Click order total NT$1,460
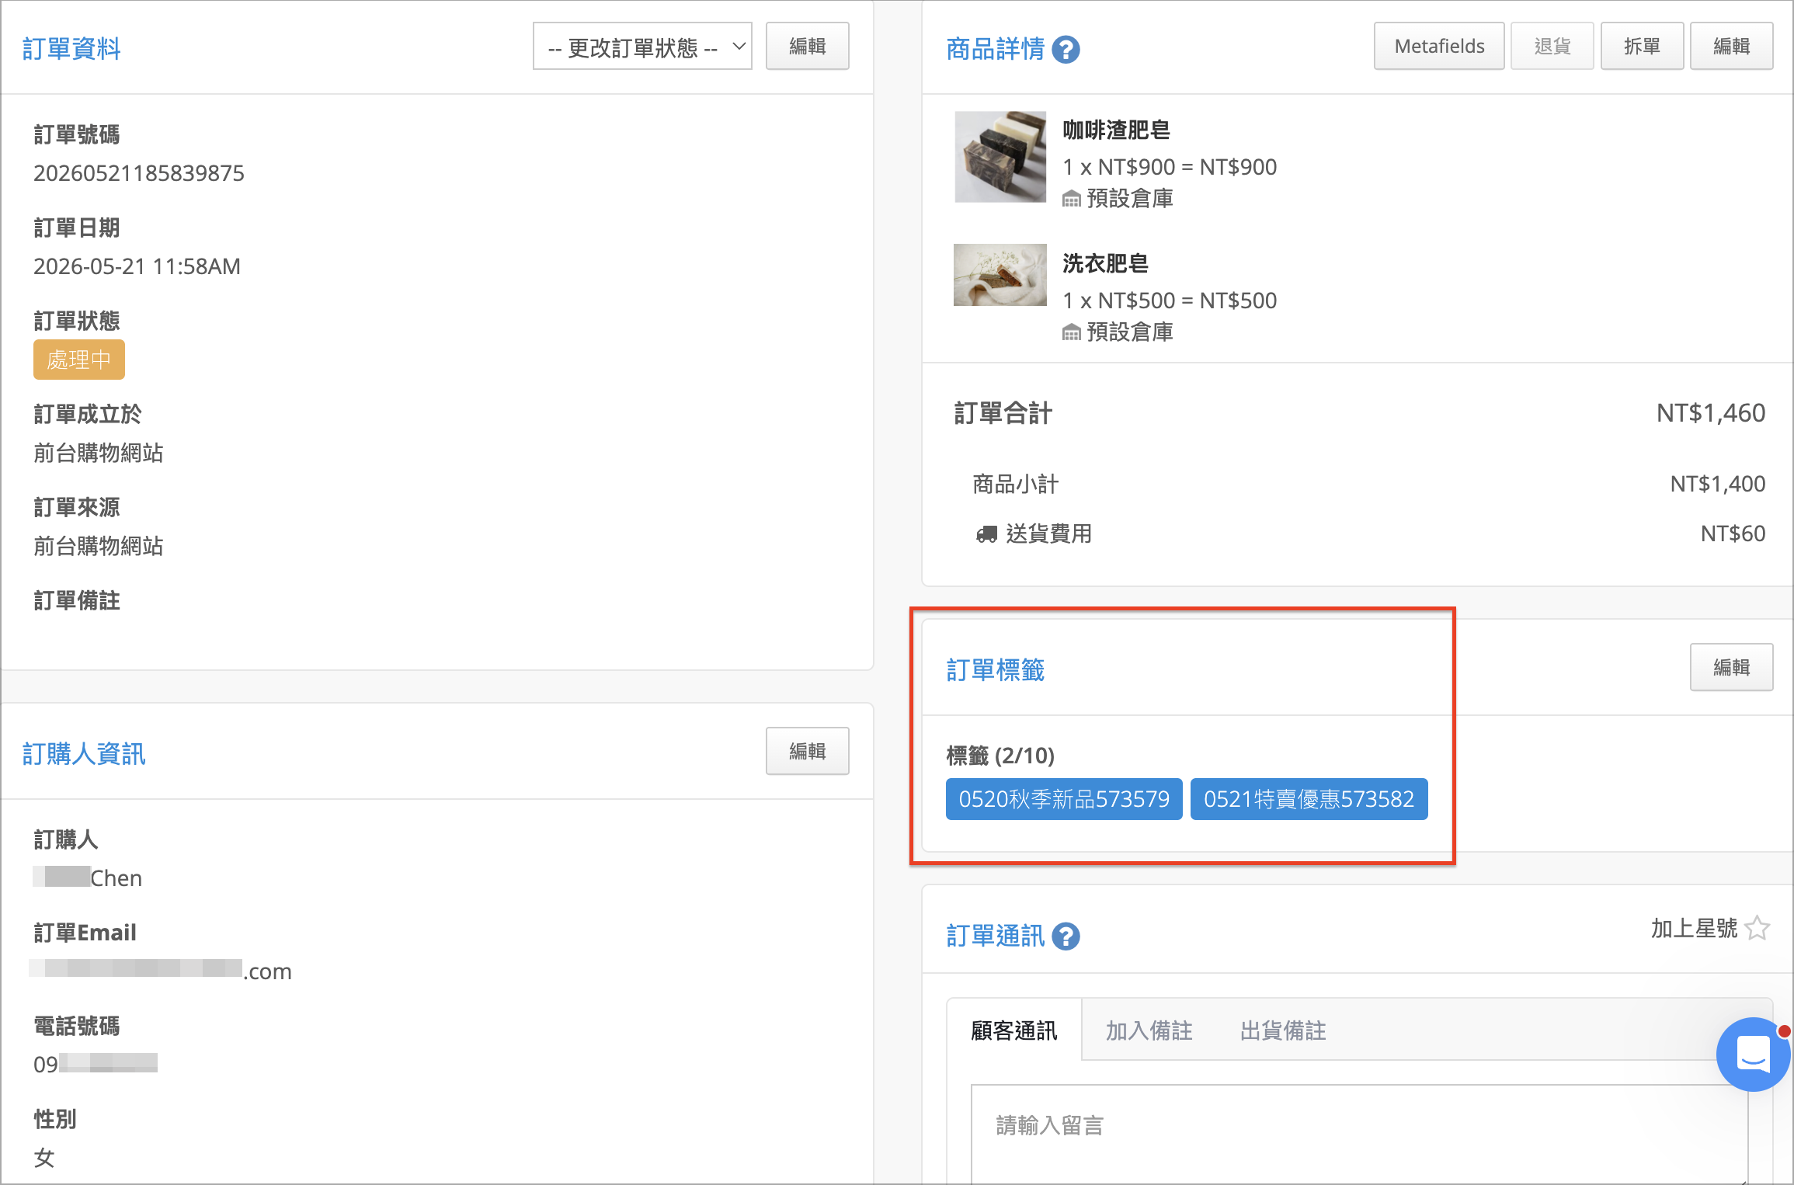 click(1711, 413)
